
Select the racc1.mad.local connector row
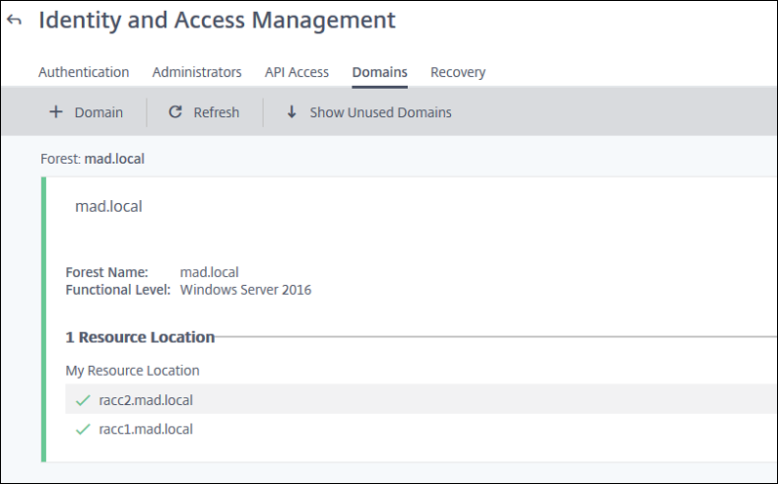click(x=146, y=429)
